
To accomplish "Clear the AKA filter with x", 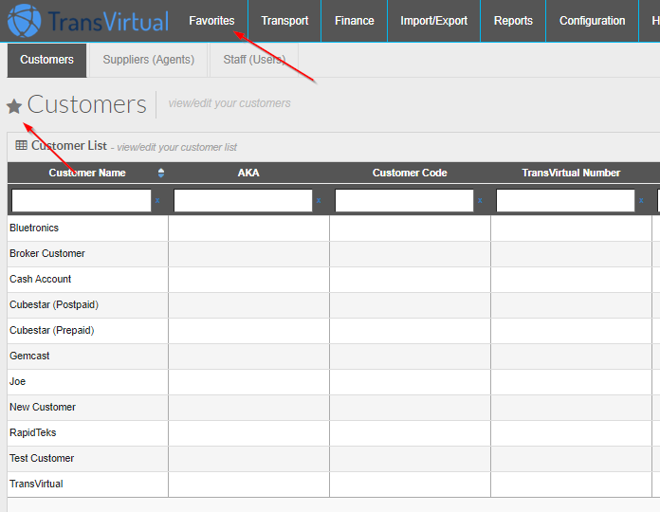I will [319, 201].
